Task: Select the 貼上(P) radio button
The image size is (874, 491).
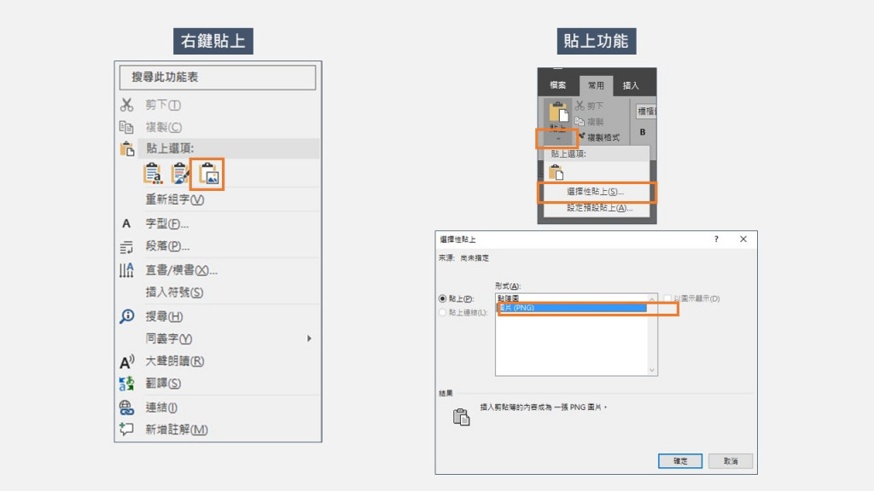Action: 443,299
